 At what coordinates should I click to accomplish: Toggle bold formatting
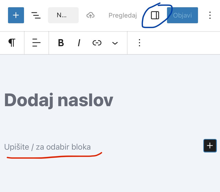(x=61, y=43)
